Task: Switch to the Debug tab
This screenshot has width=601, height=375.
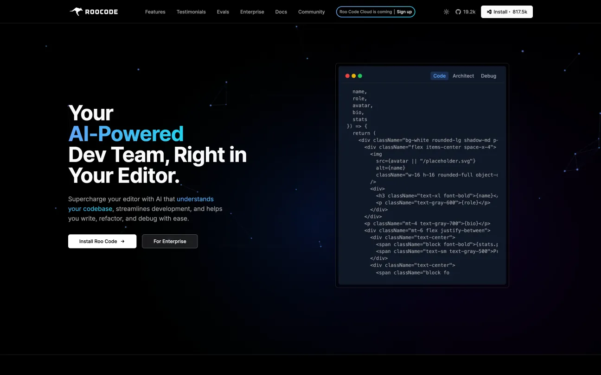Action: pos(488,76)
